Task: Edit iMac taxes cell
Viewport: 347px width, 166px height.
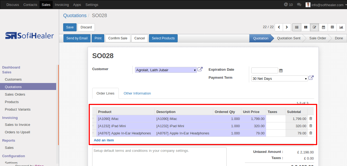Action: click(x=276, y=119)
